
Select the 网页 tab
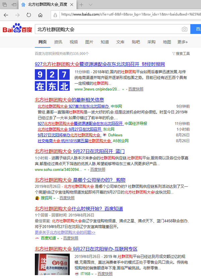(x=43, y=42)
